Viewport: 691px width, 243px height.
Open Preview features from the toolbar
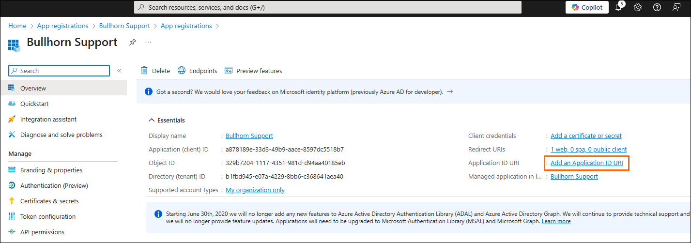pos(253,71)
